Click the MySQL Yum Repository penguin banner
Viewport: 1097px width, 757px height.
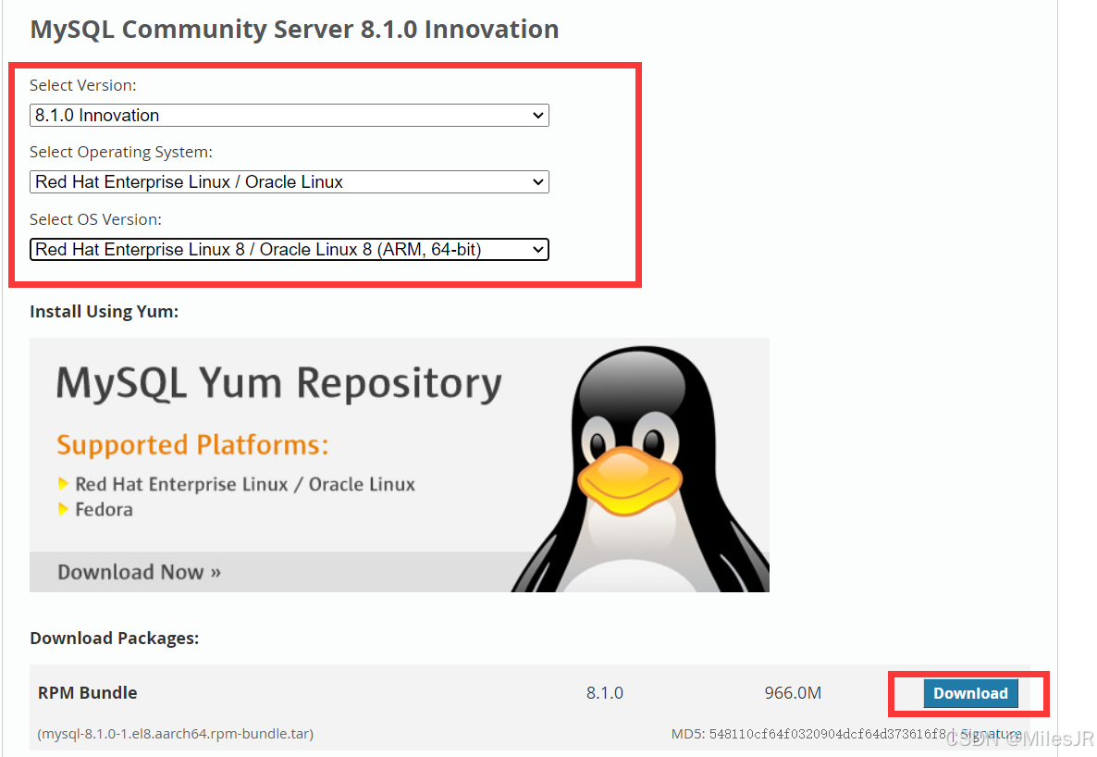(399, 465)
